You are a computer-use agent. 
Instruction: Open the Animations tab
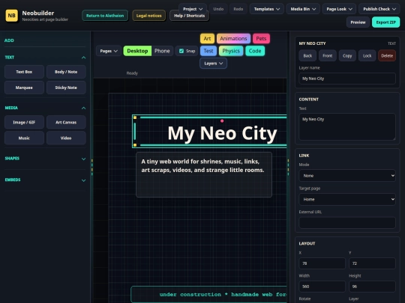233,39
